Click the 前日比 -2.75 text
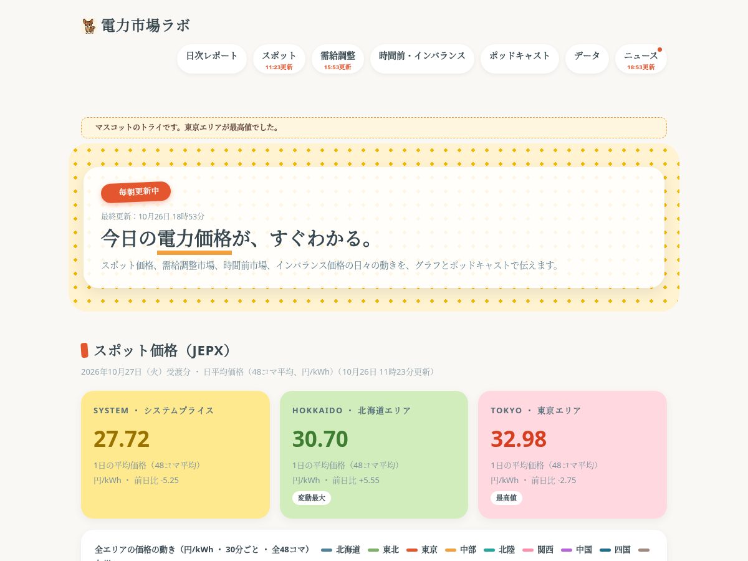748x561 pixels. click(554, 480)
